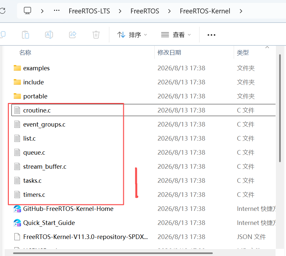
Task: Click the event_groups.c file name
Action: point(44,124)
